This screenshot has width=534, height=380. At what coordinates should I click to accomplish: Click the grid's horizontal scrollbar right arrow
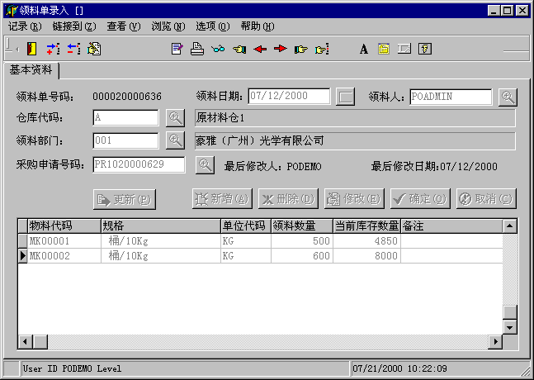pyautogui.click(x=495, y=341)
